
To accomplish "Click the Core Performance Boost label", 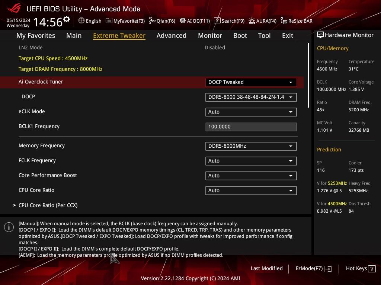I will pyautogui.click(x=48, y=175).
